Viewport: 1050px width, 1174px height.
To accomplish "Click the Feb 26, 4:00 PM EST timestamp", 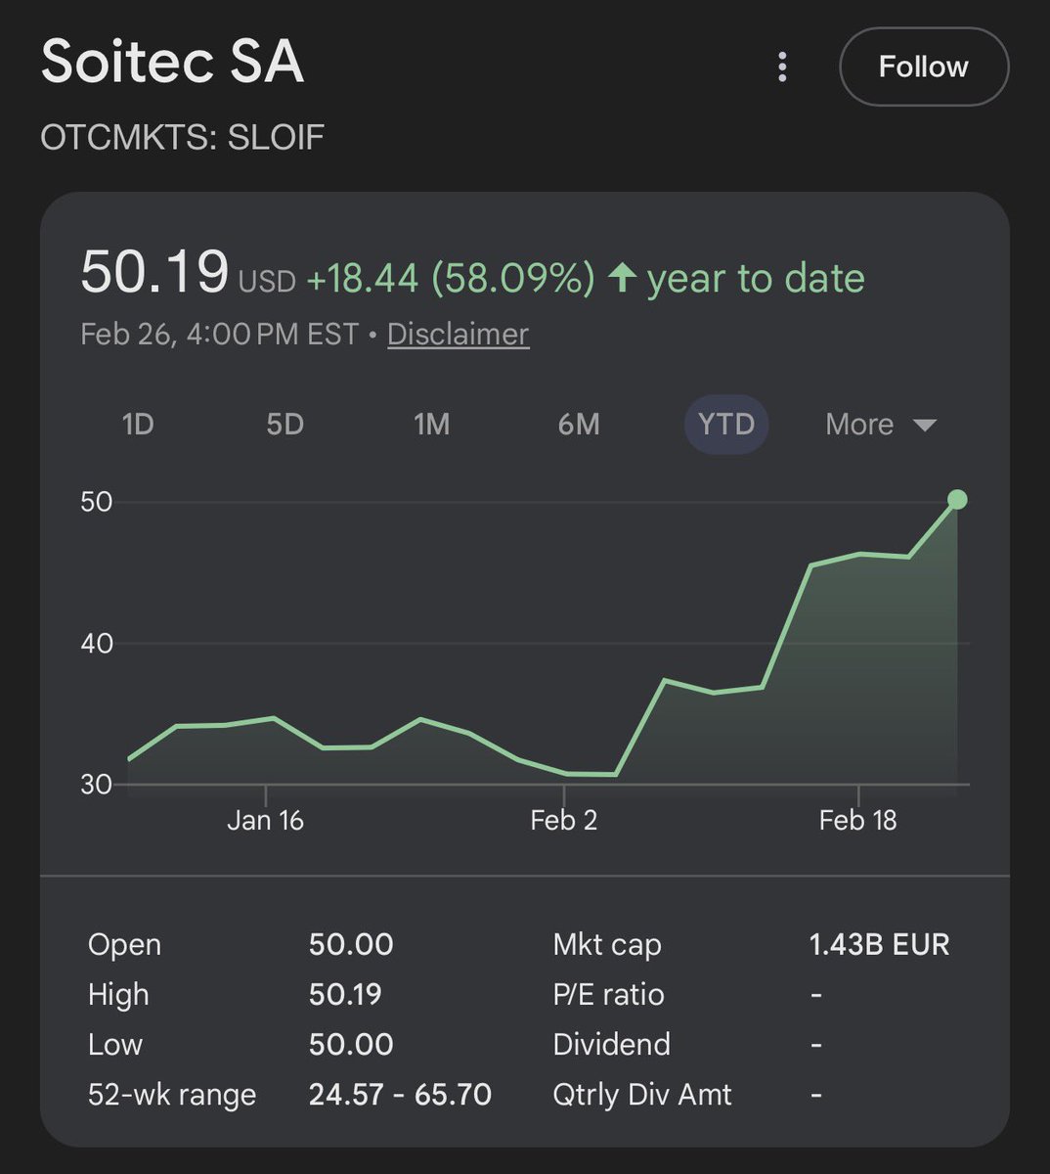I will coord(219,334).
